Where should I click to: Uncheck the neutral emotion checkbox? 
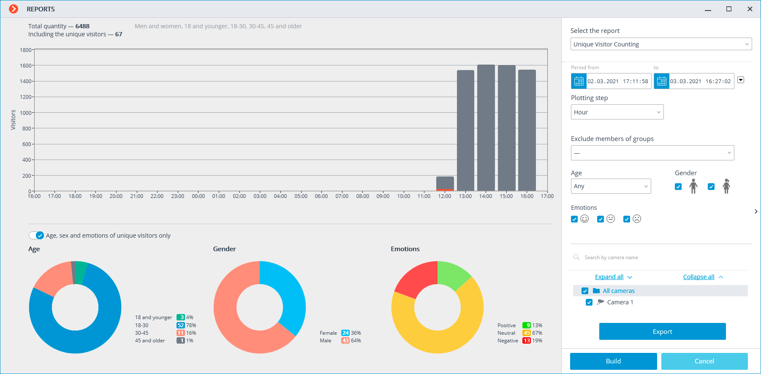[601, 219]
